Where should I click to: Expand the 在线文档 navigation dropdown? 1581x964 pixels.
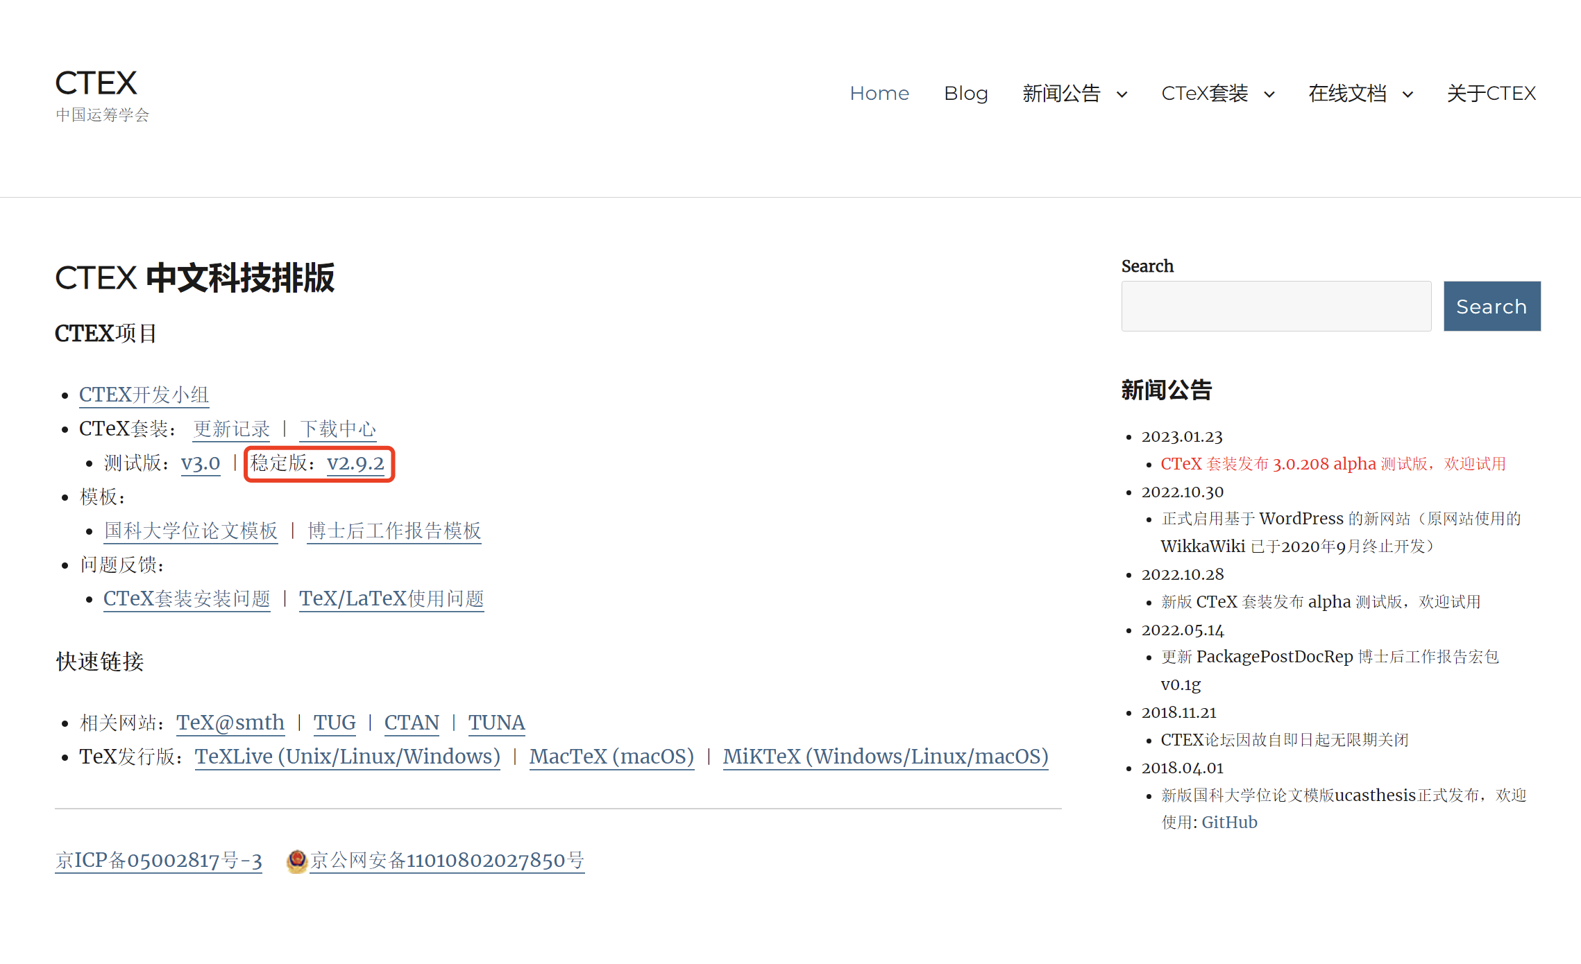coord(1360,93)
